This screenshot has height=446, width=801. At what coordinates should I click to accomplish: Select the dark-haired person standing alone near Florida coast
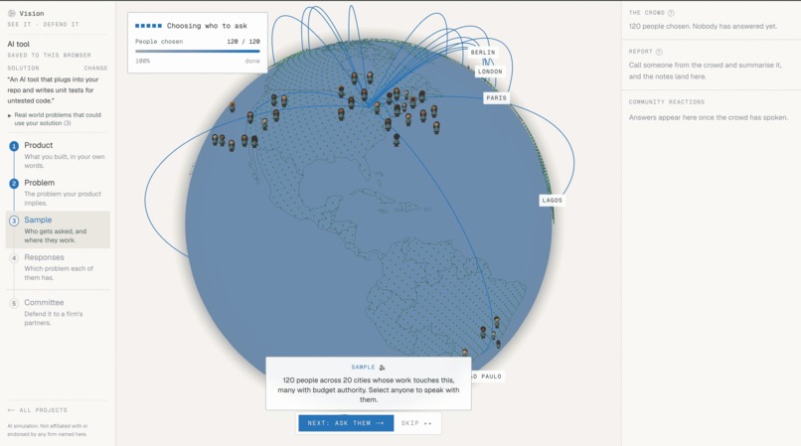click(397, 140)
